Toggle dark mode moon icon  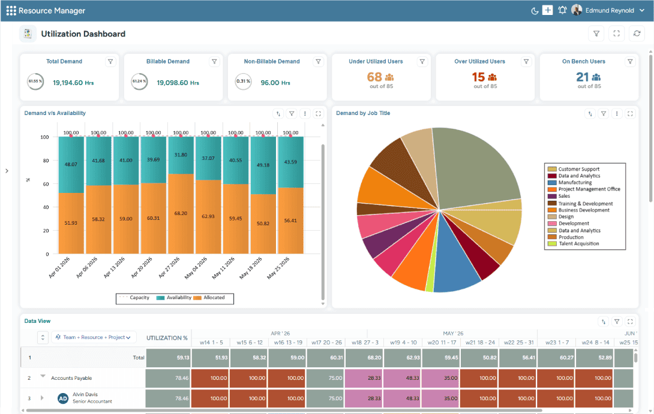point(535,11)
